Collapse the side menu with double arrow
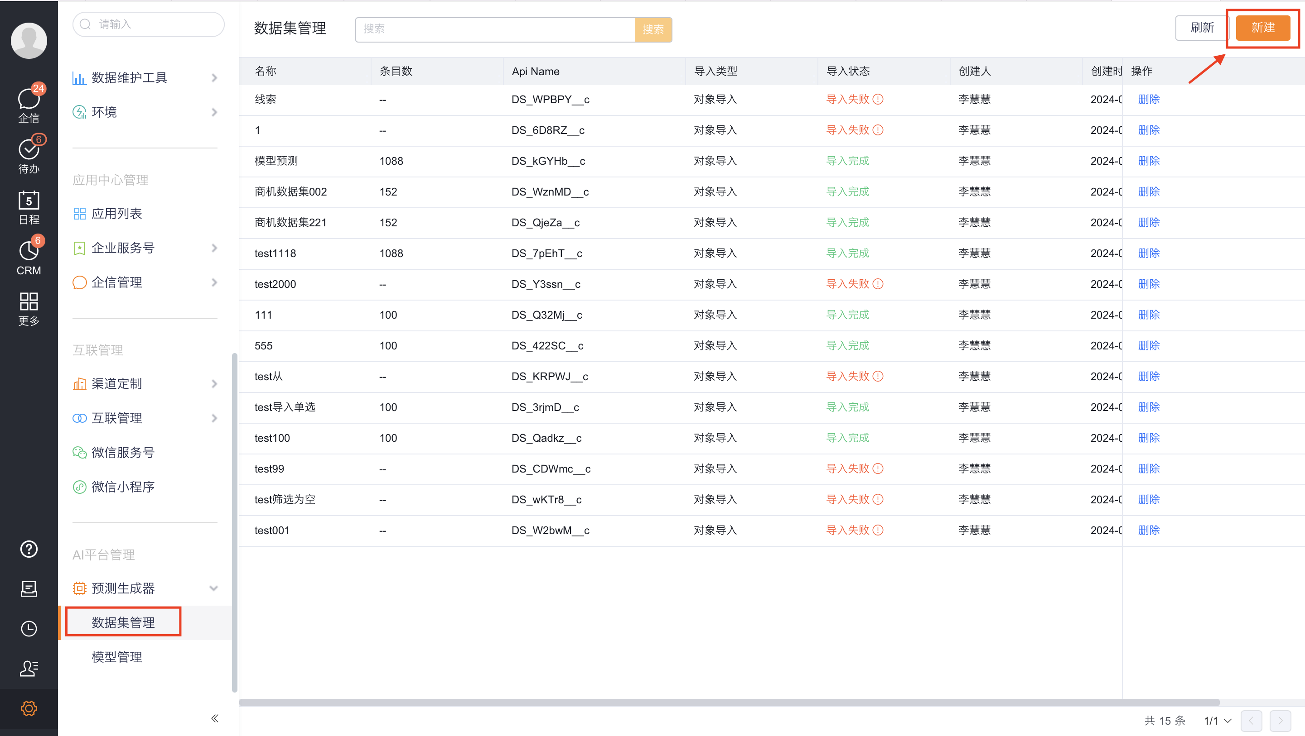Screen dimensions: 1305x736 click(x=215, y=718)
